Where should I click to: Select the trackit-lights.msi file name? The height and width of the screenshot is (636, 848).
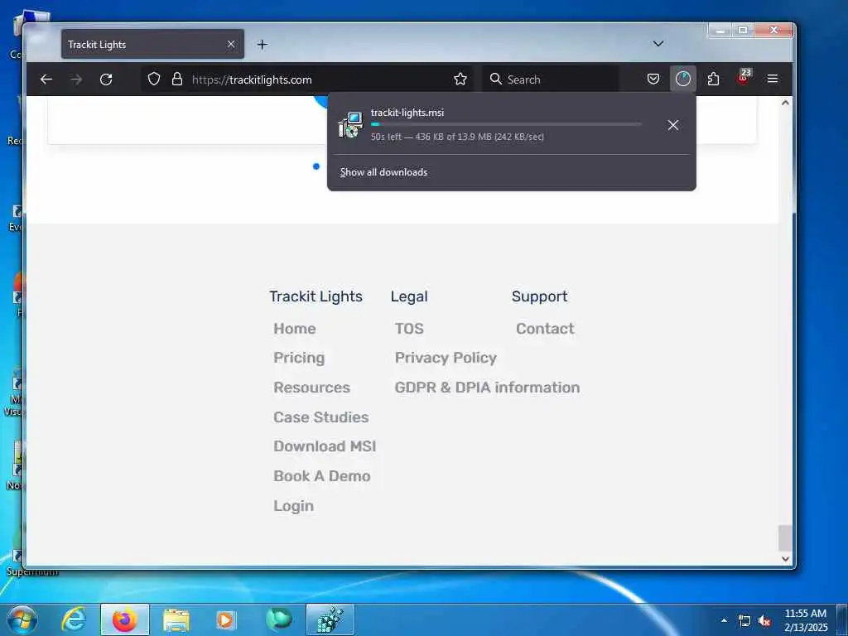pyautogui.click(x=407, y=113)
